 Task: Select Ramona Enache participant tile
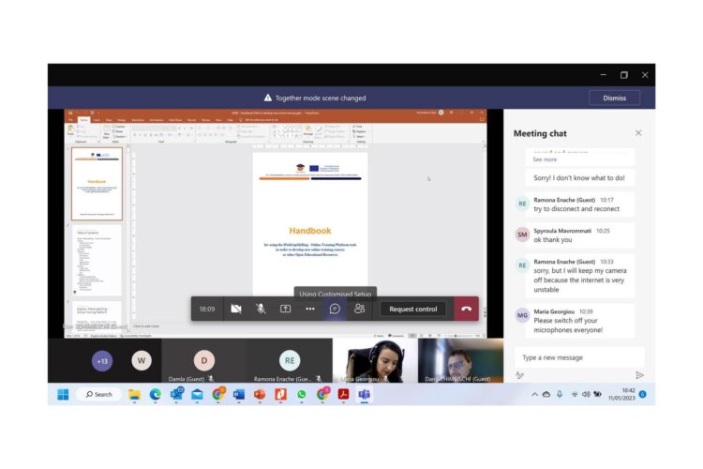coord(290,360)
